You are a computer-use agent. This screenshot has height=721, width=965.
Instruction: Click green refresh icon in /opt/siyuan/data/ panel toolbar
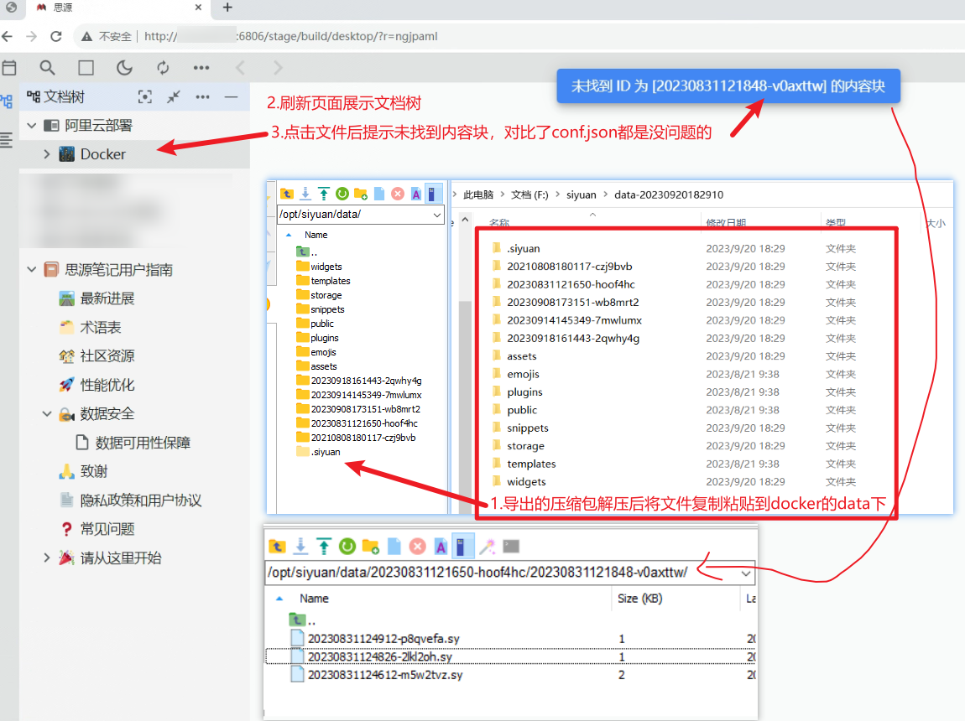(x=342, y=194)
